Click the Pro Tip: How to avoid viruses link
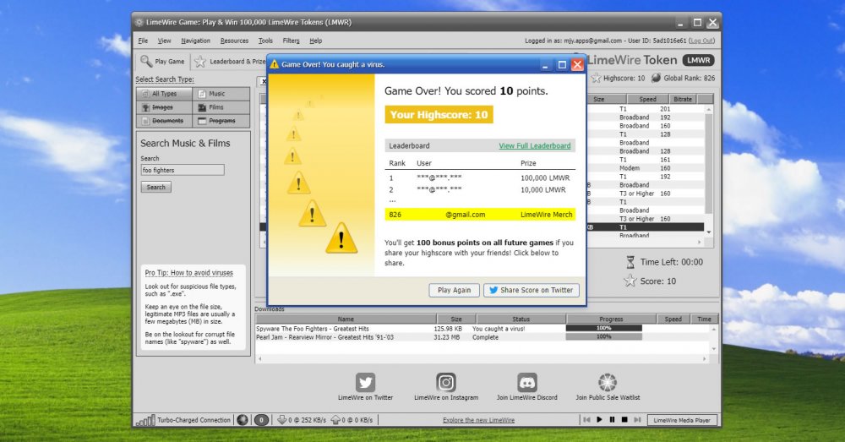The height and width of the screenshot is (442, 845). 188,273
